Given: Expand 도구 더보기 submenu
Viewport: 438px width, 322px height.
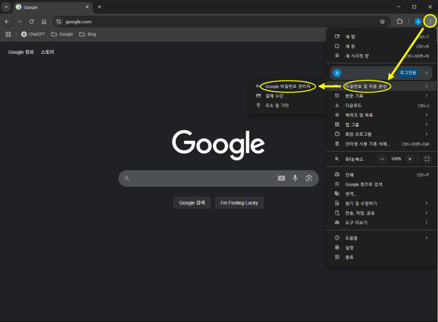Looking at the screenshot, I should click(381, 222).
